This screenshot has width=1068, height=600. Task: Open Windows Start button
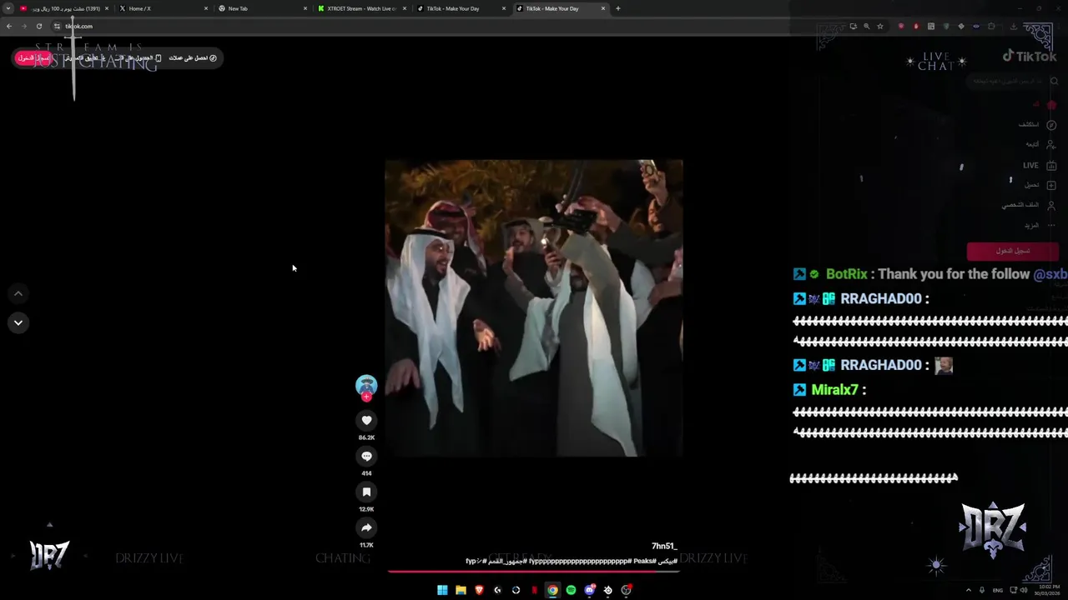(x=442, y=590)
